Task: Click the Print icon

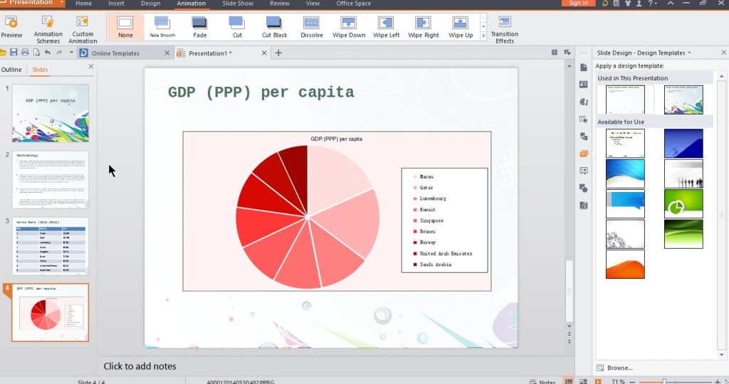Action: tap(25, 53)
